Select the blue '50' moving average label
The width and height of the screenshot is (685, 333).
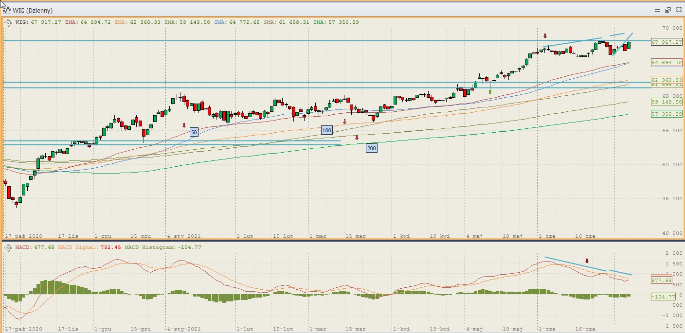coord(194,132)
